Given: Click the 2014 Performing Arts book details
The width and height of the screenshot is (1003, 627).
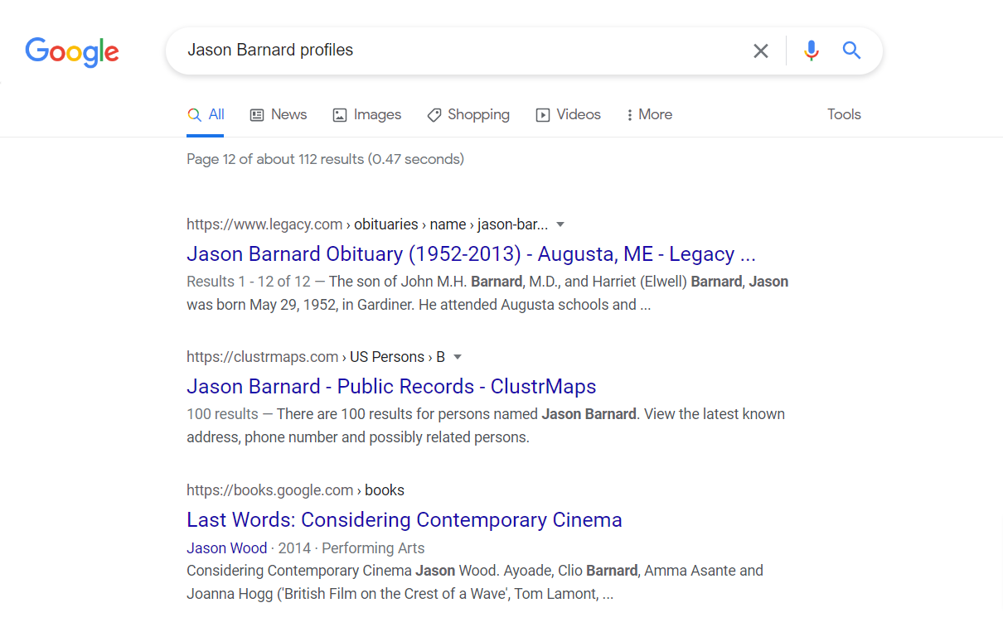Looking at the screenshot, I should click(x=351, y=548).
